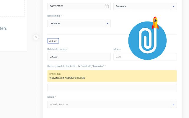Viewport: 189px width, 118px height.
Task: Expand the Danmark country dropdown arrow
Action: [x=173, y=6]
